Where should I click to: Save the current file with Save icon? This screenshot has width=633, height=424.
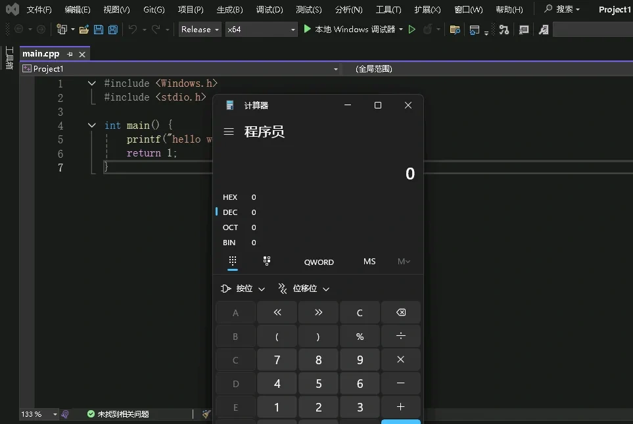(99, 29)
